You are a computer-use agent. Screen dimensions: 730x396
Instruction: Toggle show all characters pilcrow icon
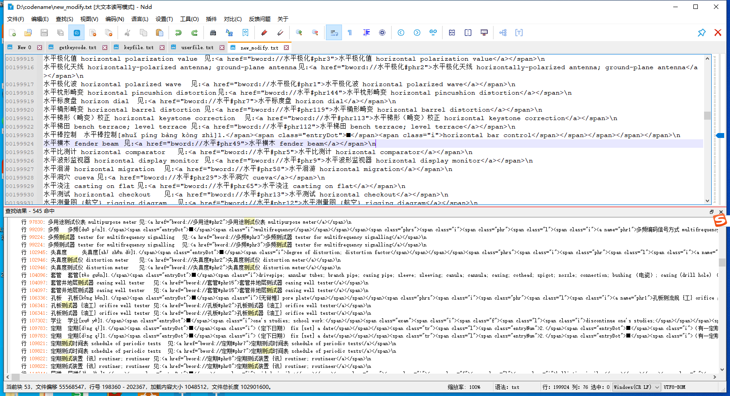(x=350, y=33)
